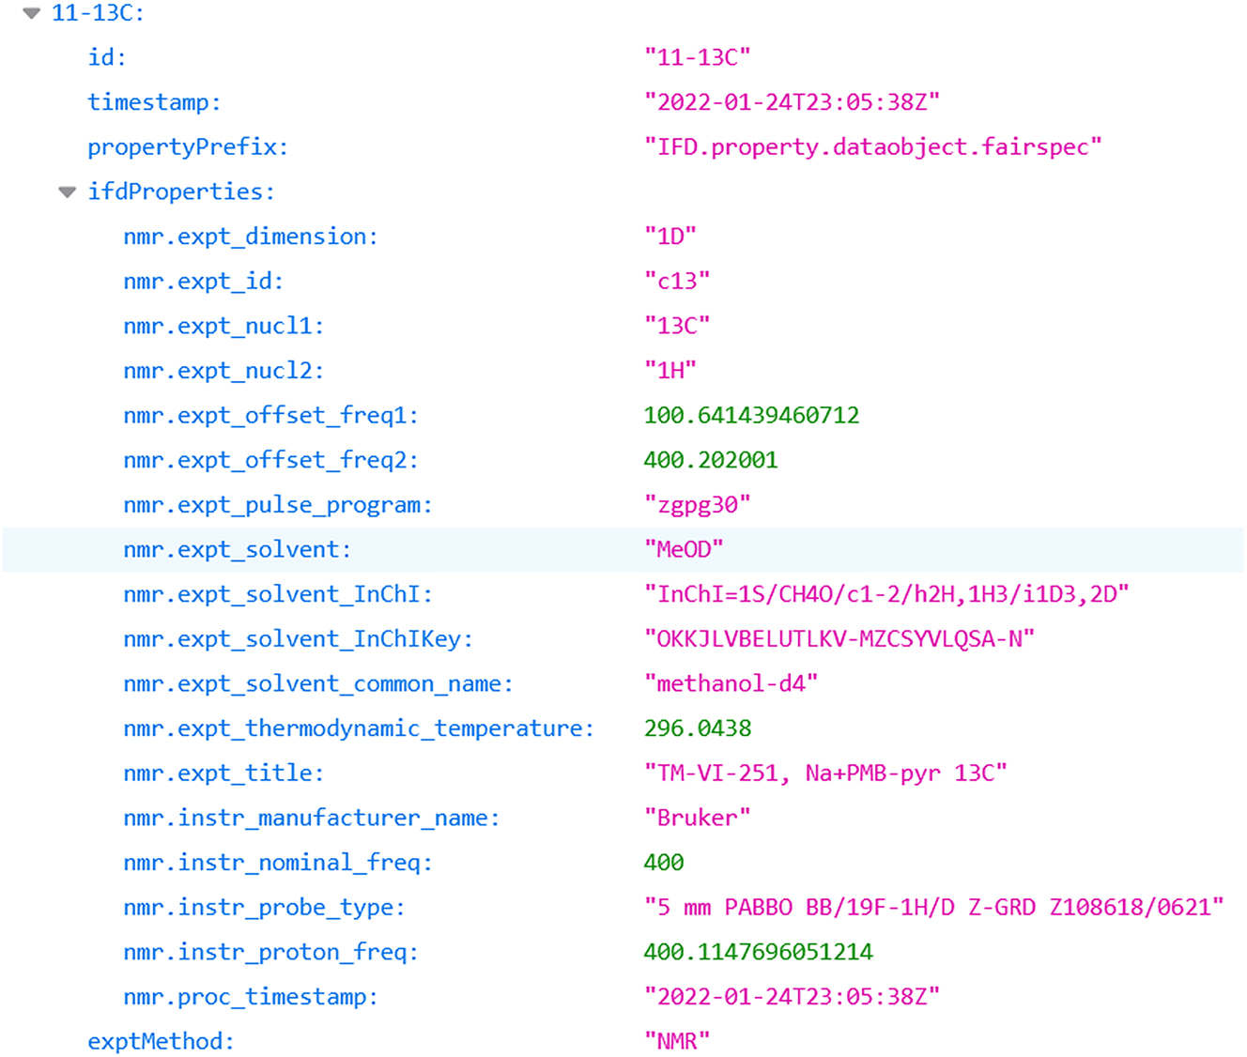Select the nmr.instr_probe_type key
Image resolution: width=1247 pixels, height=1057 pixels.
(x=263, y=907)
